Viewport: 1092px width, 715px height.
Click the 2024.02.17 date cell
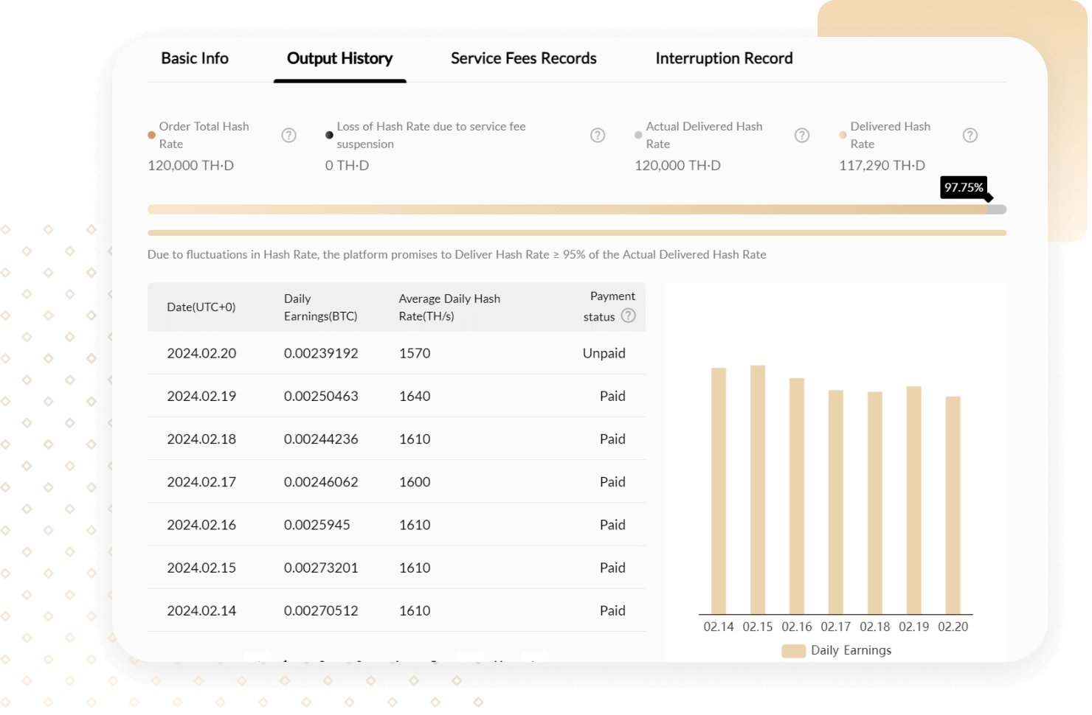point(201,481)
